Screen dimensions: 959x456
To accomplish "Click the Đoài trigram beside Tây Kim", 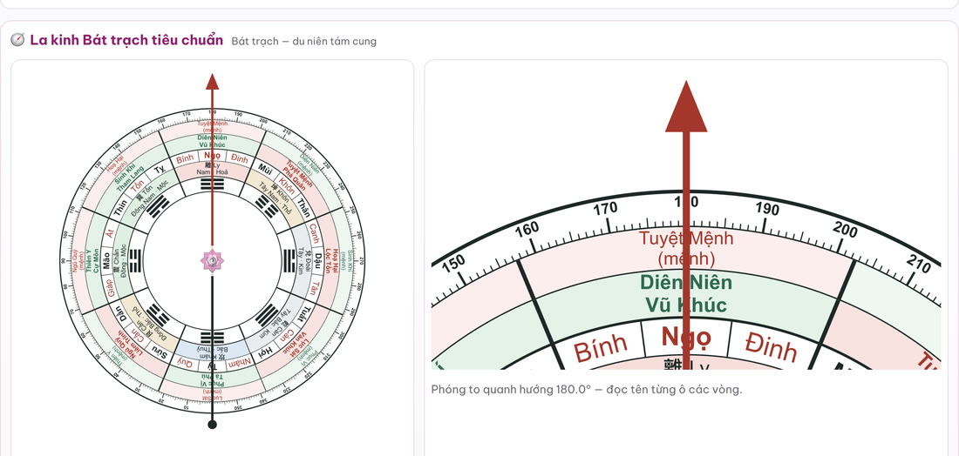I will tap(290, 260).
